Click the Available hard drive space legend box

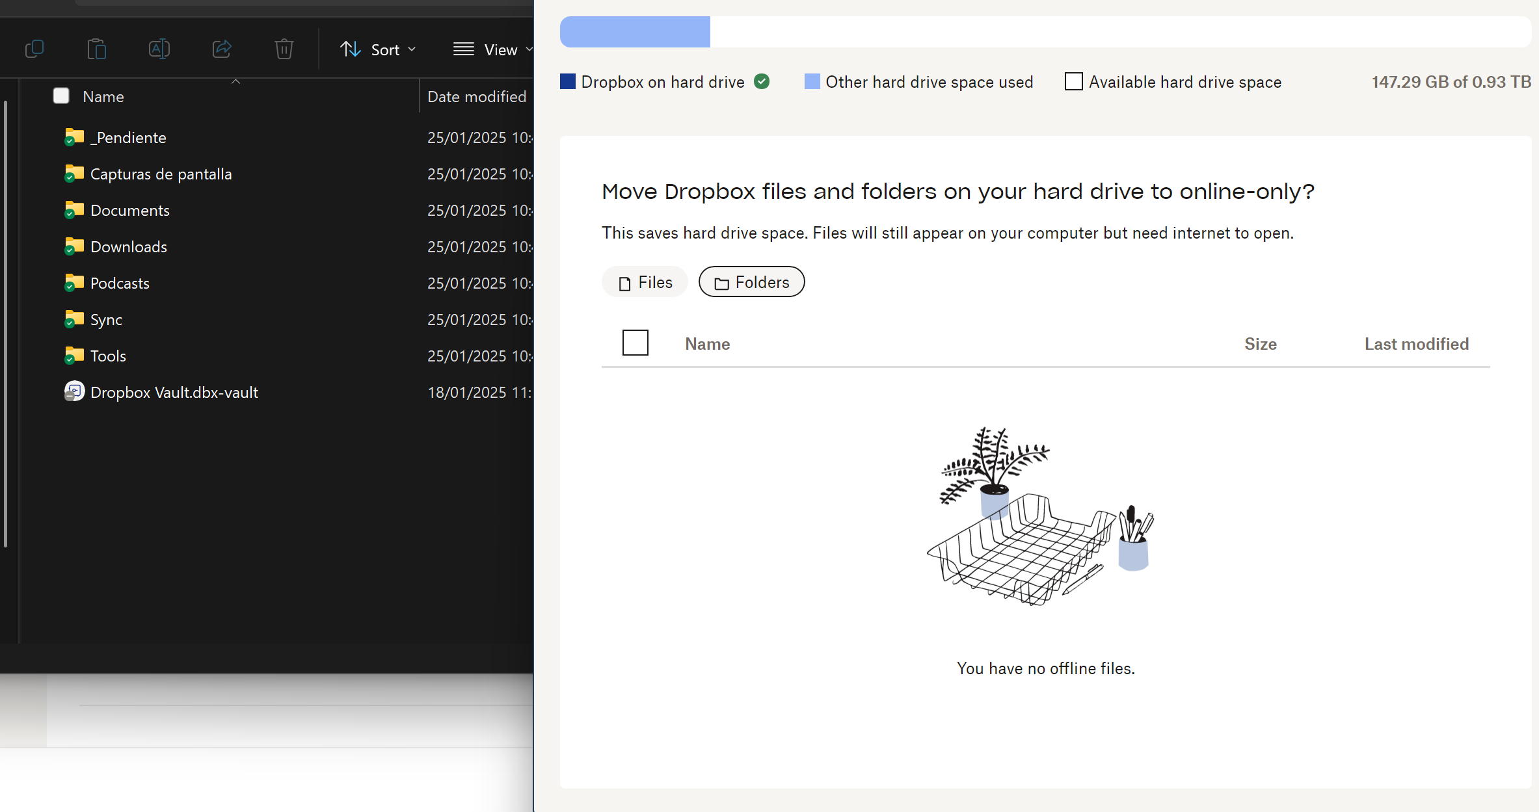coord(1073,82)
